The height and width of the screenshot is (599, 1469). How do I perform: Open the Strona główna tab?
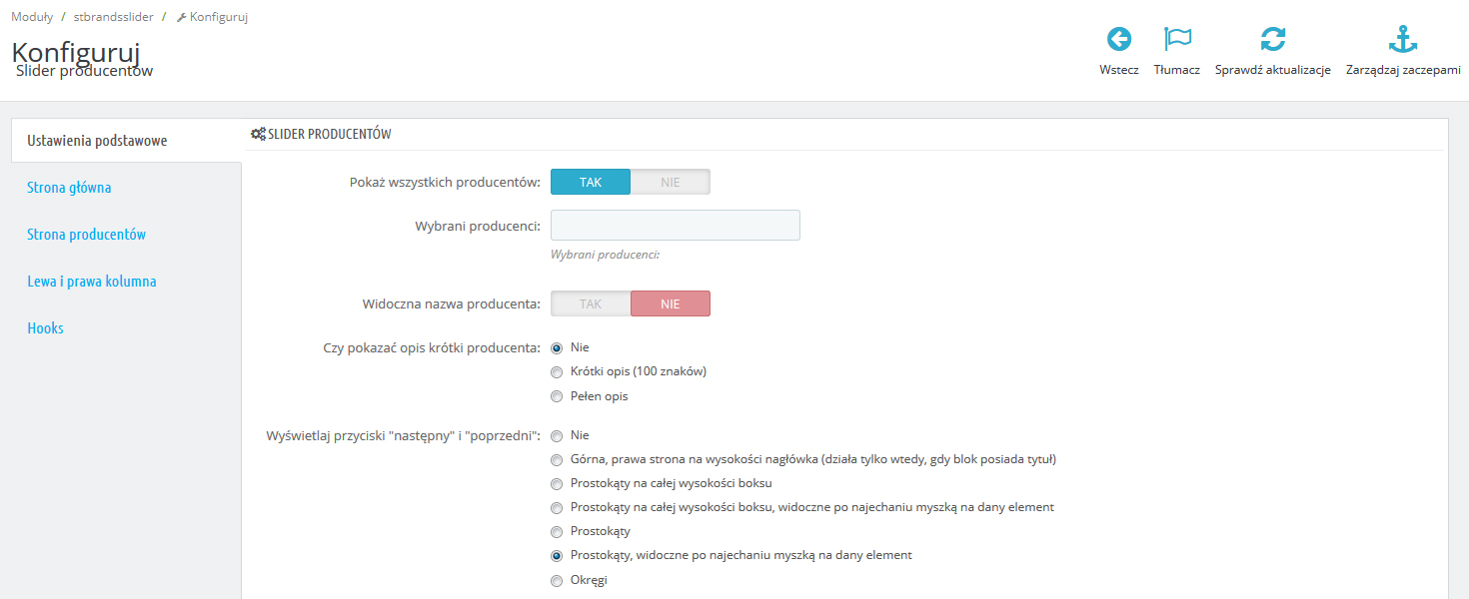(69, 188)
